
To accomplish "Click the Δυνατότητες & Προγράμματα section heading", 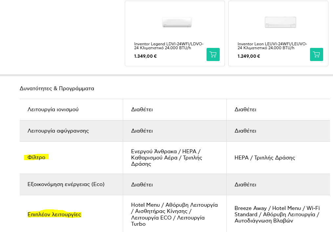I will [57, 89].
